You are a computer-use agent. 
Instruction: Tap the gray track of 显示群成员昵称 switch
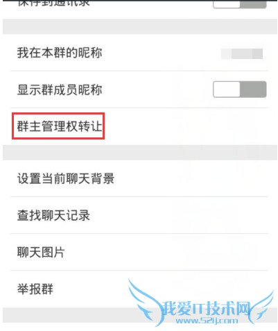click(x=253, y=90)
